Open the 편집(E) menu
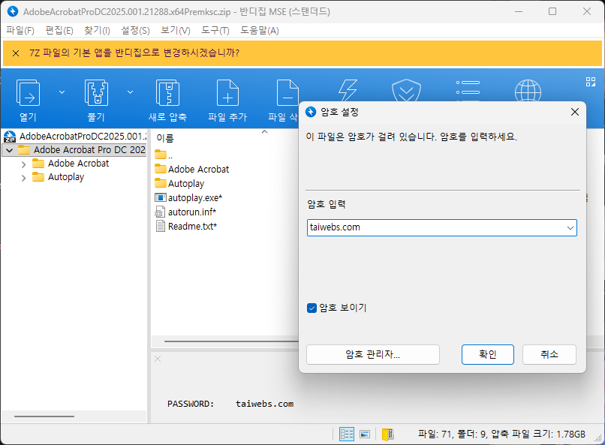 pyautogui.click(x=59, y=31)
